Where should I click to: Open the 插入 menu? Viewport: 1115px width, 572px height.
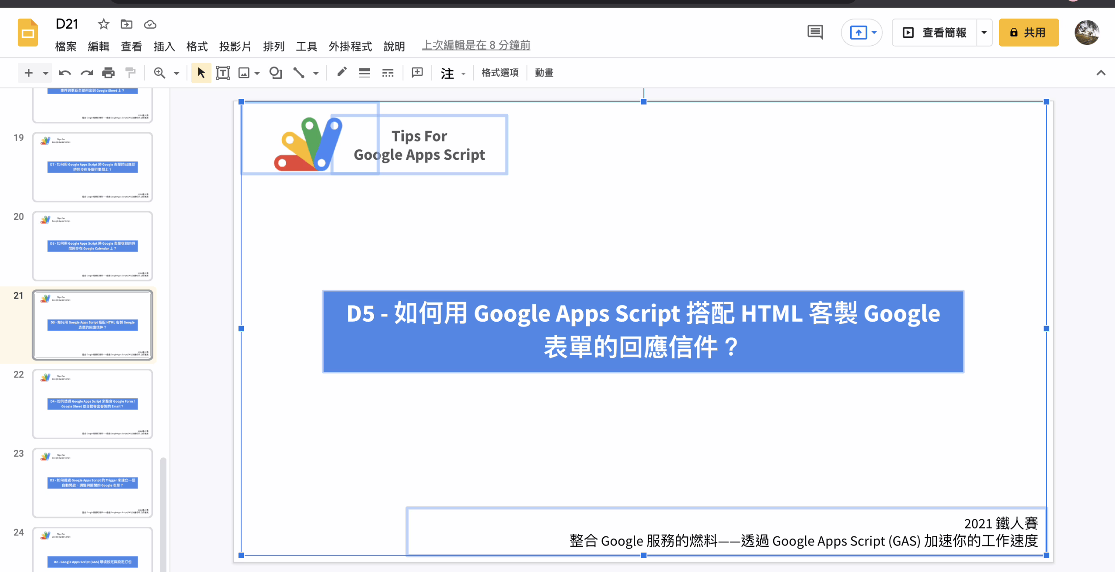(164, 46)
